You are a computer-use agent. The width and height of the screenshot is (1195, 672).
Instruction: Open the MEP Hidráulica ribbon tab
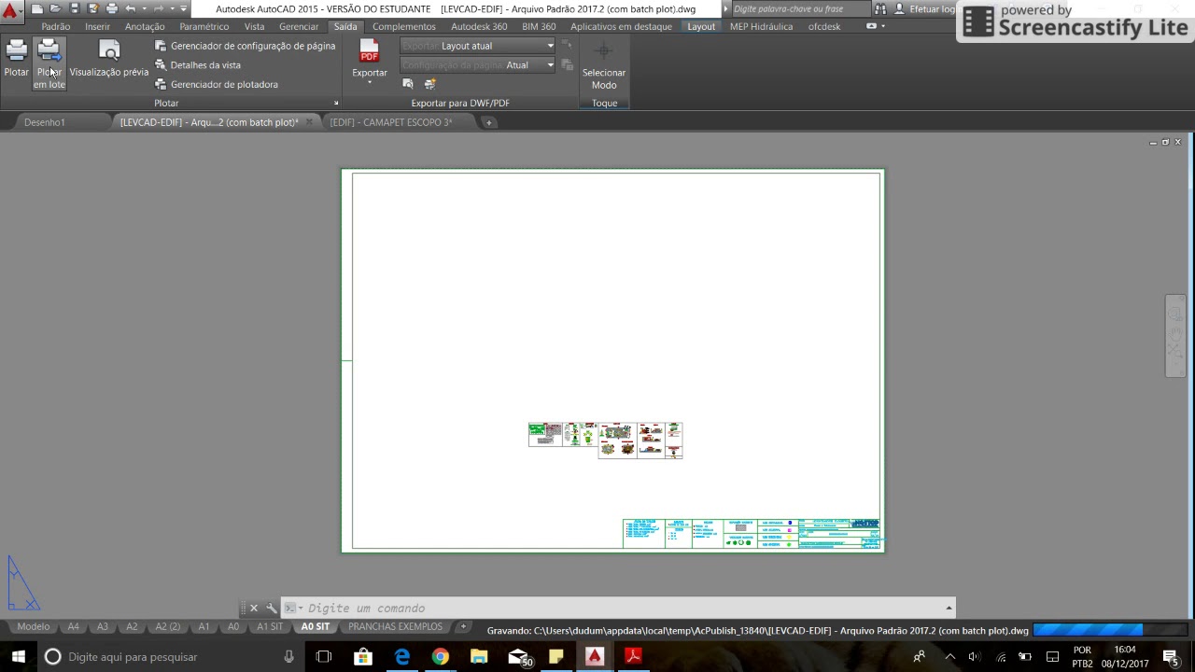pos(761,27)
